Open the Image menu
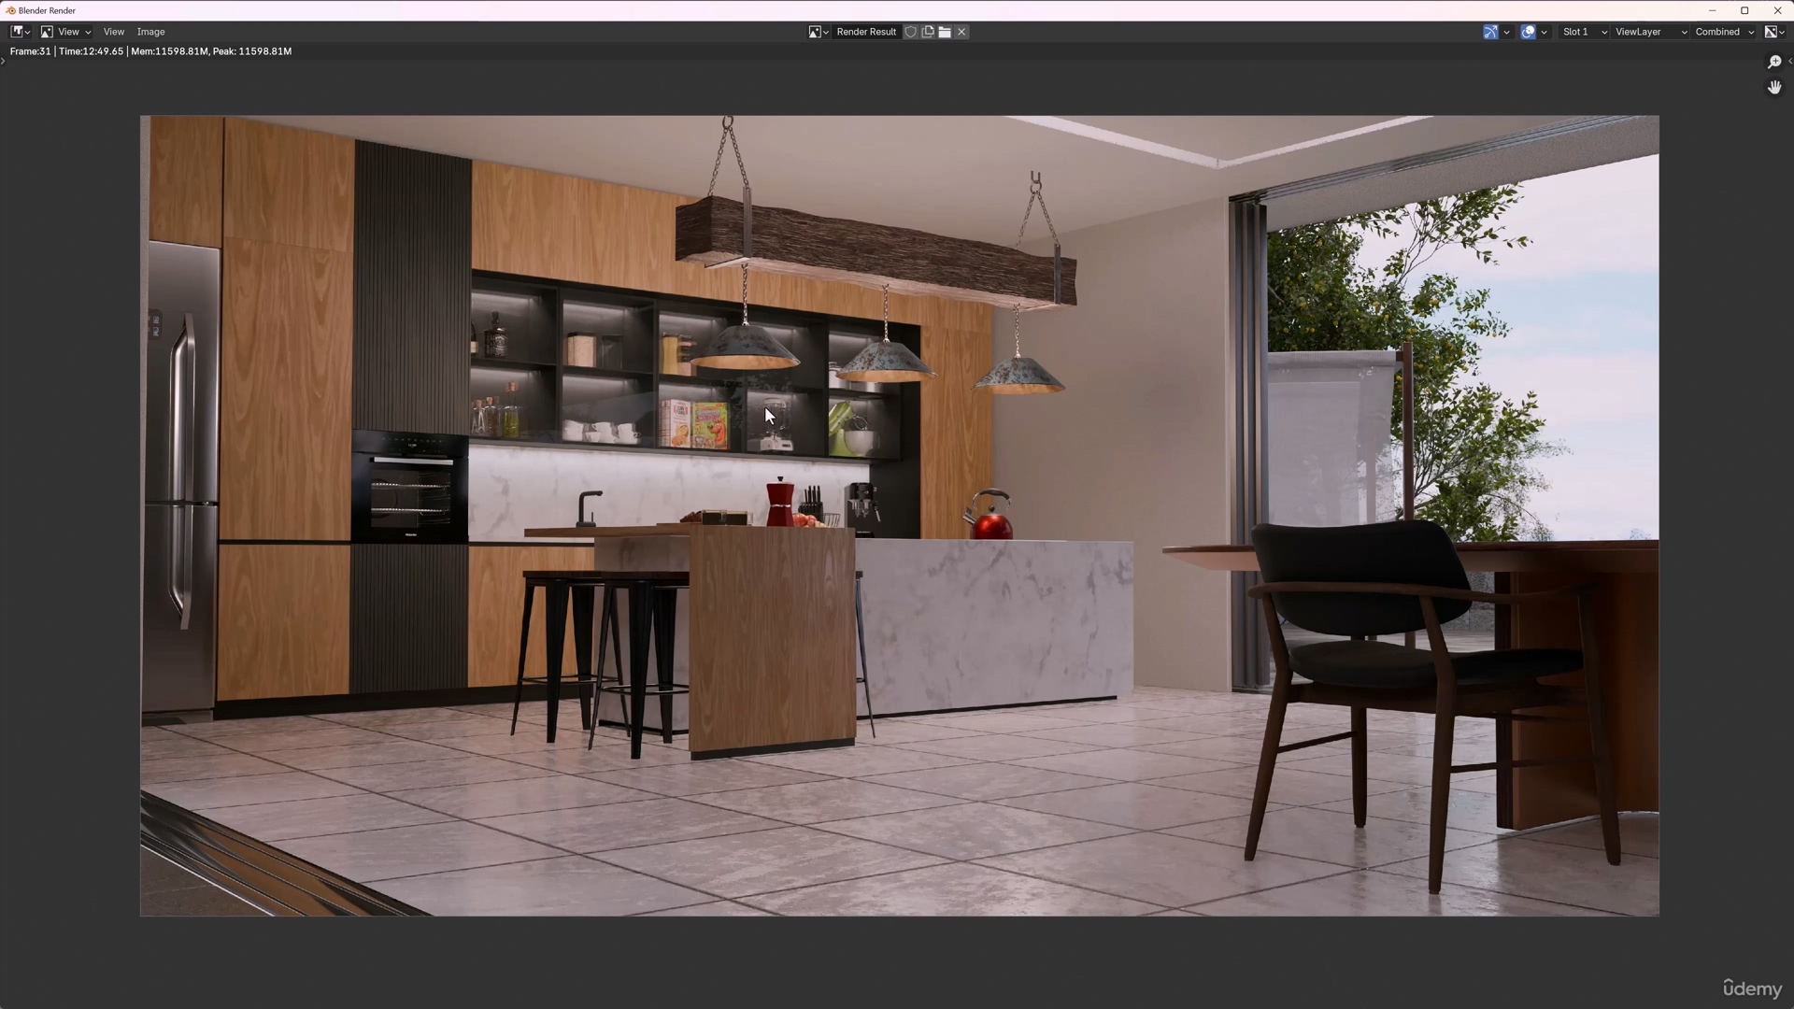 click(x=150, y=32)
